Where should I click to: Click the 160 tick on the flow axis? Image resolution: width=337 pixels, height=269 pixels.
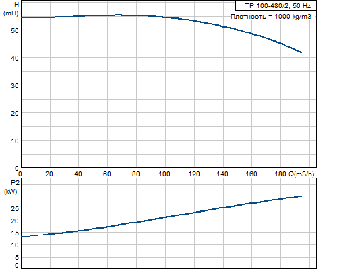click(251, 174)
